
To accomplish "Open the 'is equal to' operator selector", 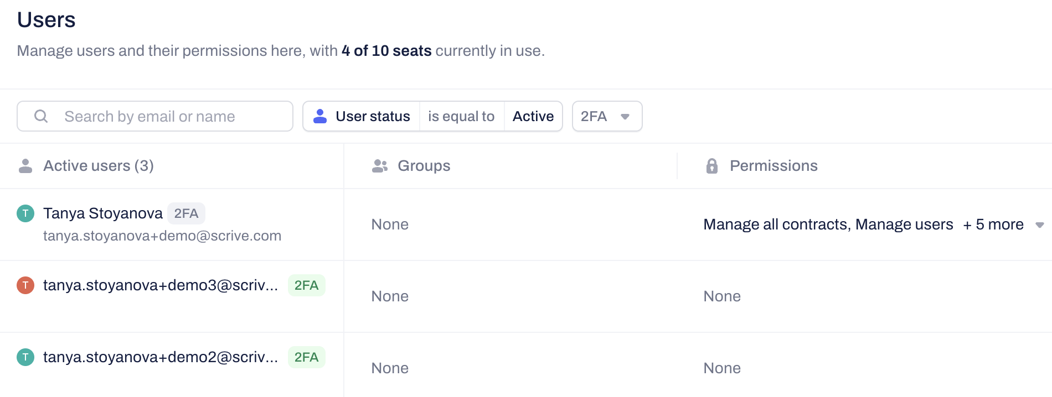I will tap(461, 116).
